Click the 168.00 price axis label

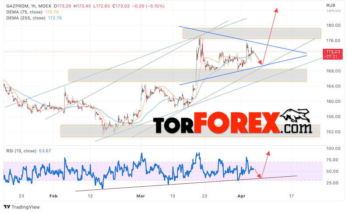coord(333,71)
